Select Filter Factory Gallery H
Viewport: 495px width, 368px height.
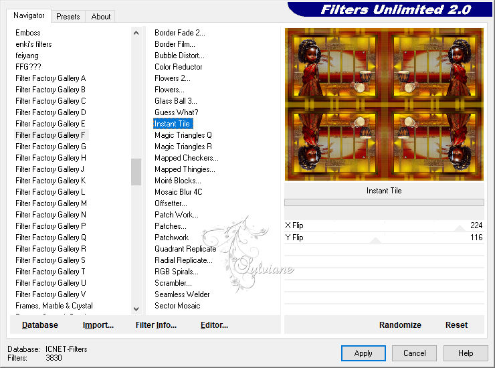coord(51,158)
